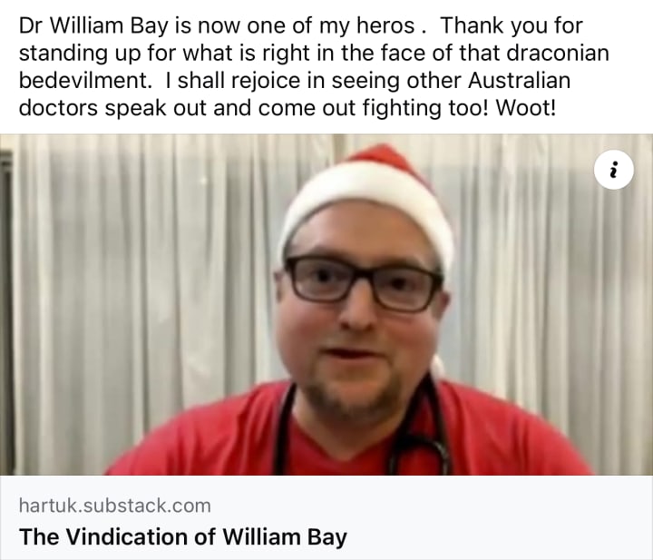Click the word 'draconian' in the post text
The height and width of the screenshot is (560, 653).
(558, 53)
